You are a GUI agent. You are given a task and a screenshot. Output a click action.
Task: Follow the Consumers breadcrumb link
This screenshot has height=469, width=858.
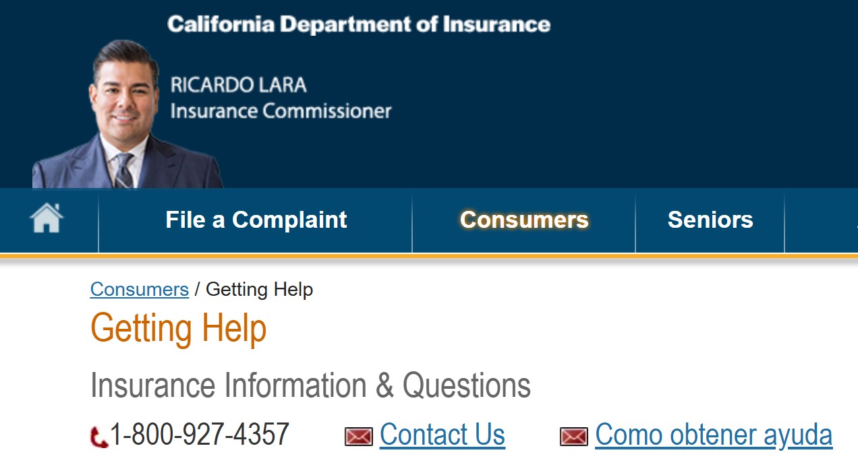140,290
